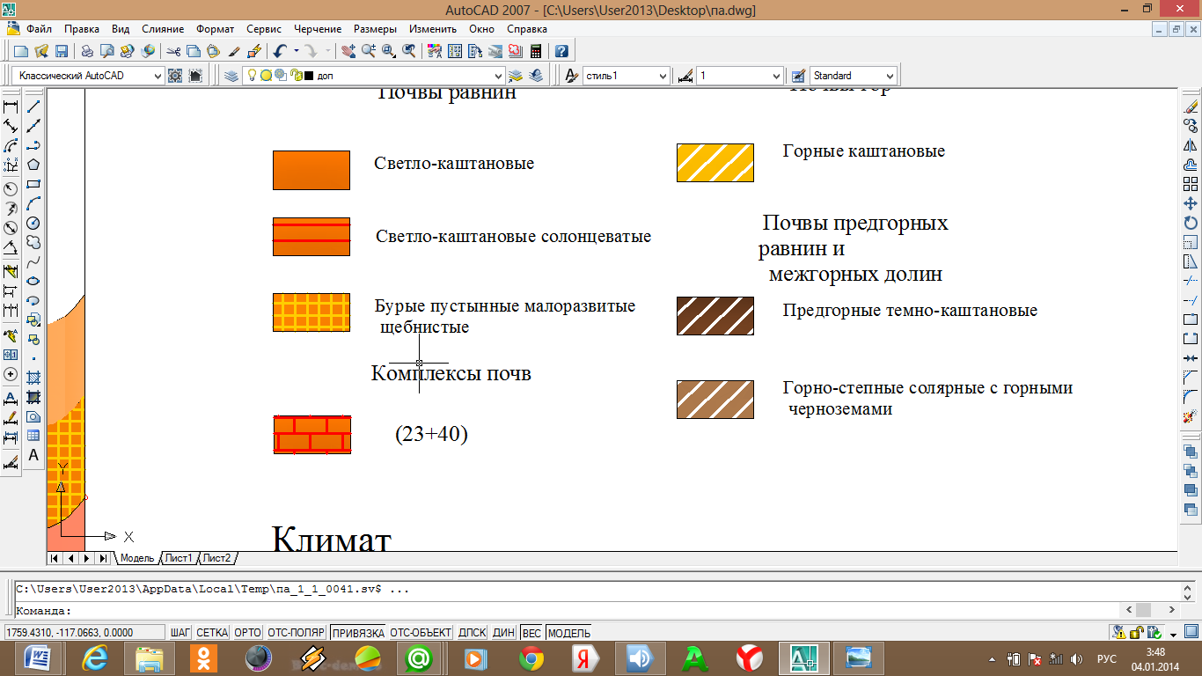The image size is (1202, 676).
Task: Select the Move tool
Action: (1191, 203)
